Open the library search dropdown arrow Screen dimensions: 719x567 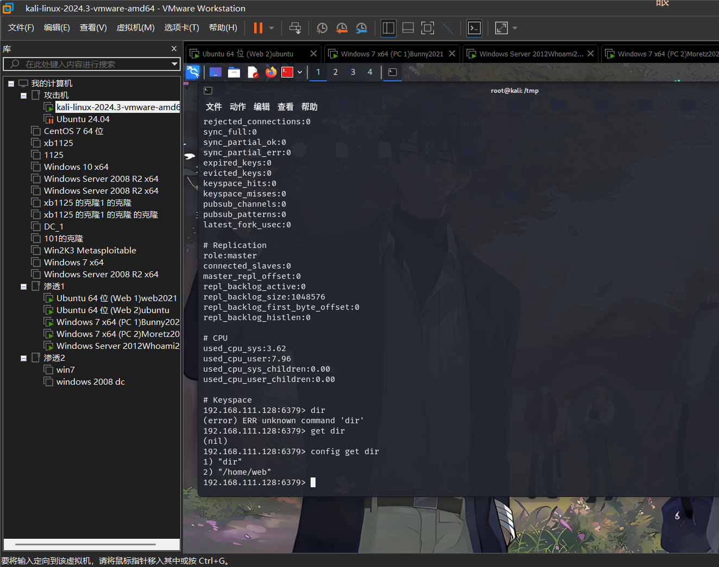click(174, 64)
